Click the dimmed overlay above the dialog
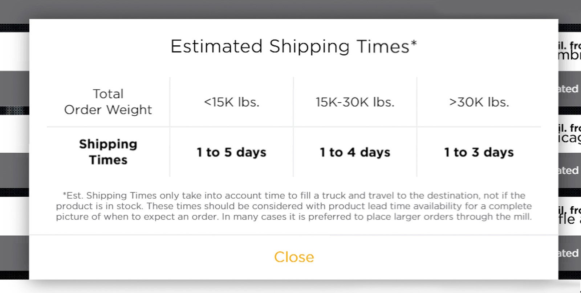Screen dimensions: 581x293 pyautogui.click(x=290, y=9)
